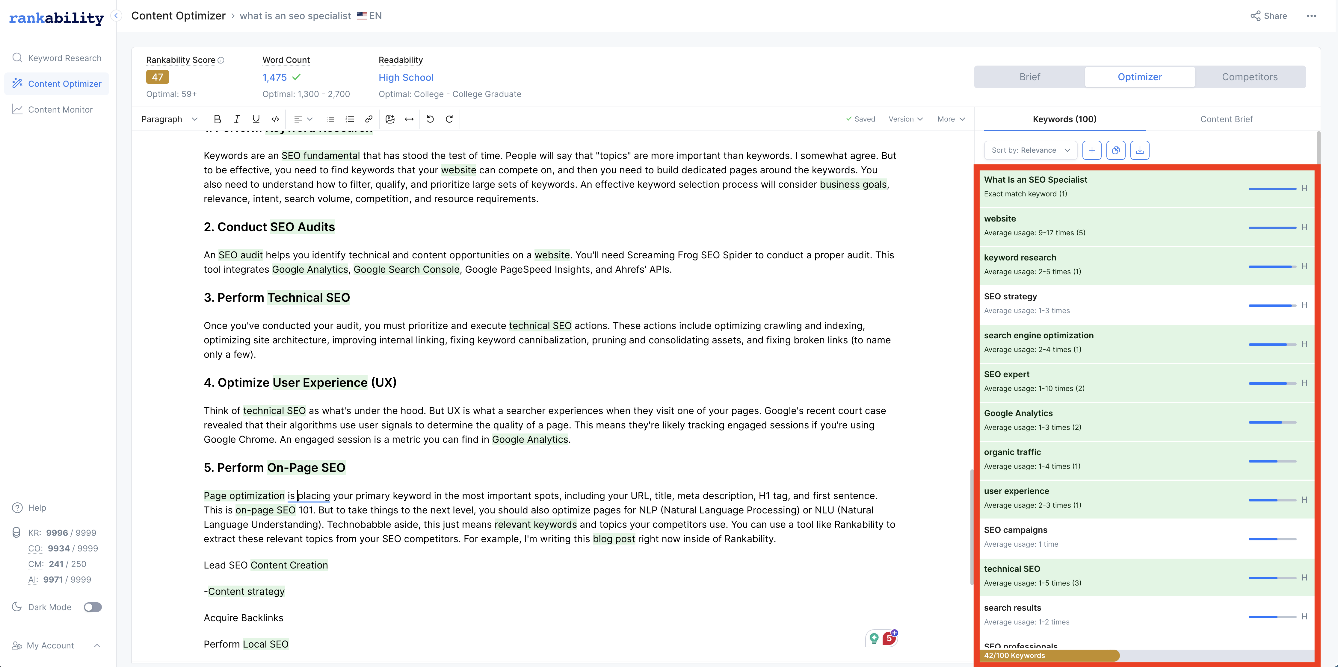
Task: Insert a numbered list
Action: [x=350, y=119]
